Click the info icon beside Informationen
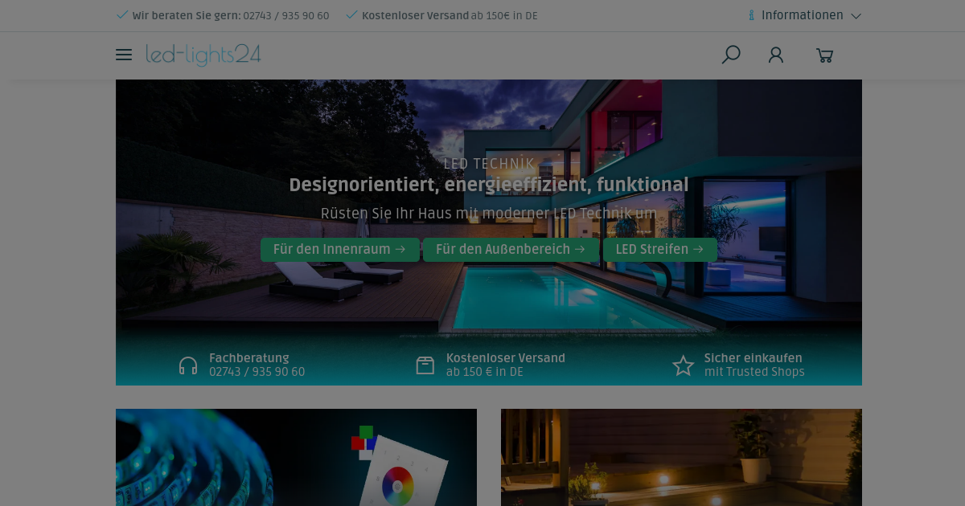This screenshot has width=965, height=506. tap(752, 15)
